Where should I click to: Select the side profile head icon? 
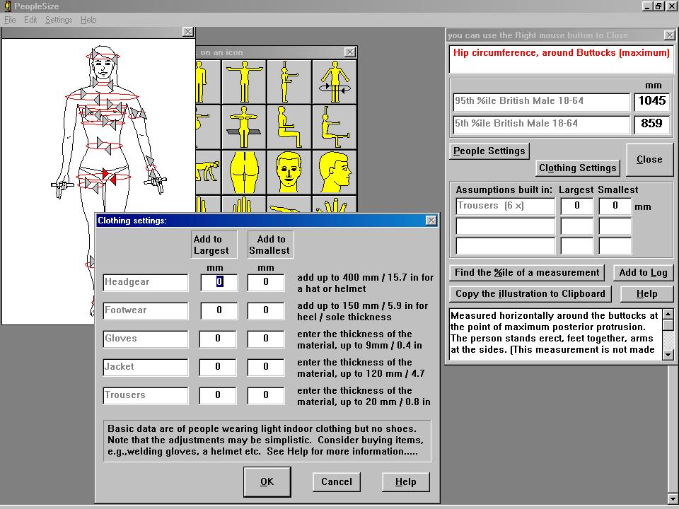click(x=335, y=172)
